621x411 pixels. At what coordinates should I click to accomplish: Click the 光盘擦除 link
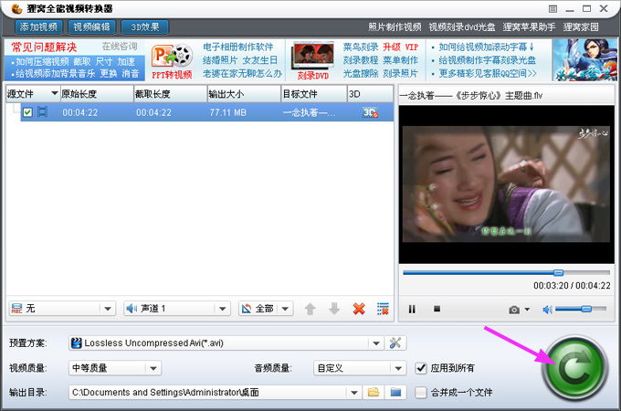(x=361, y=73)
